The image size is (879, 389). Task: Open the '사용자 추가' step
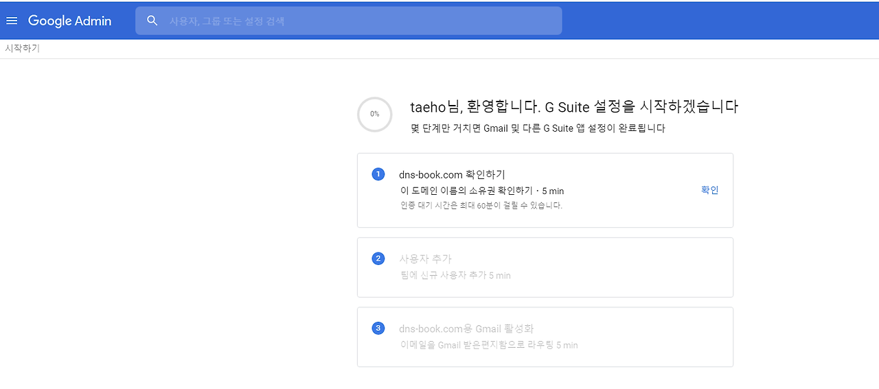[545, 268]
